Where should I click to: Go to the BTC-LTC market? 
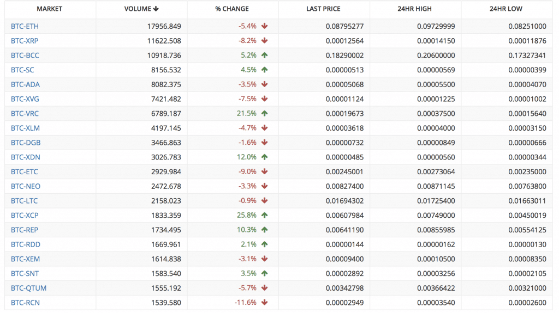(x=25, y=201)
